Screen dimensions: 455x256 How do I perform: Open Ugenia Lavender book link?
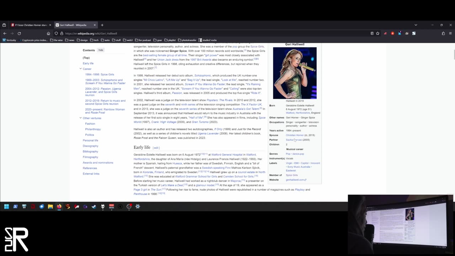point(208,134)
